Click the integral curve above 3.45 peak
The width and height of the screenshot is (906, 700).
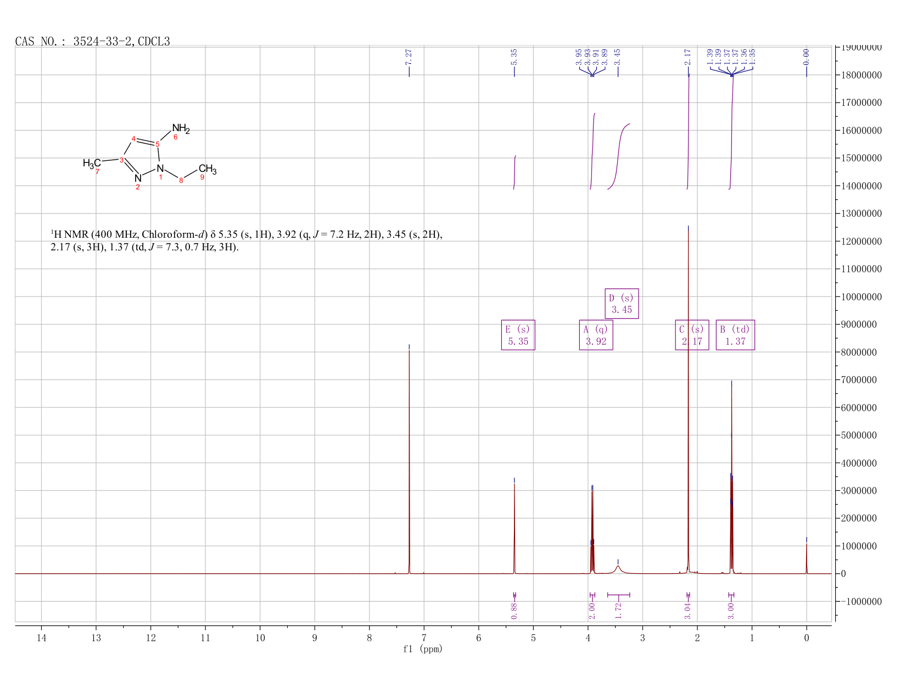coord(619,156)
